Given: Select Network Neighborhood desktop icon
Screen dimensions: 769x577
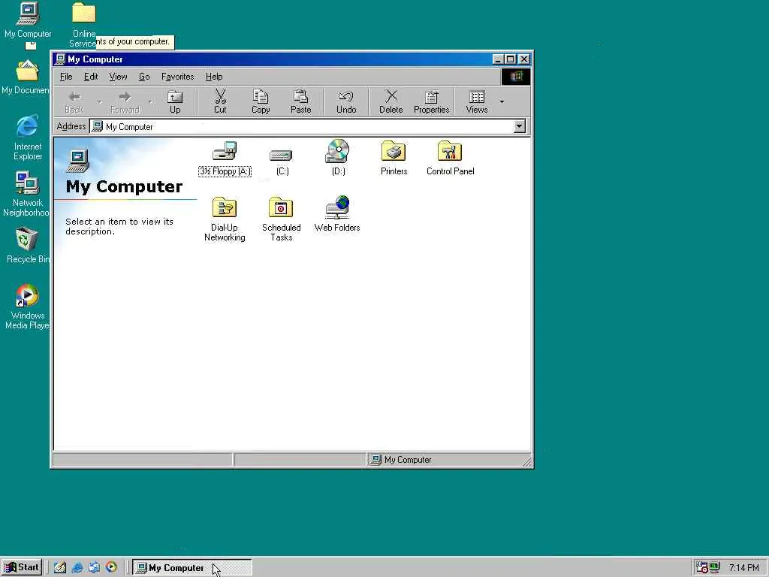Looking at the screenshot, I should 27,194.
